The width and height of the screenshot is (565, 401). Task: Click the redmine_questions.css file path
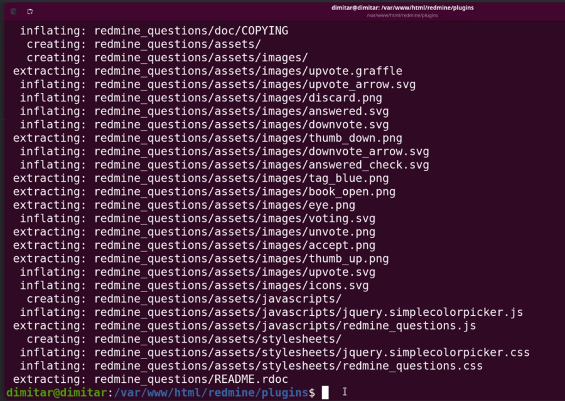288,366
